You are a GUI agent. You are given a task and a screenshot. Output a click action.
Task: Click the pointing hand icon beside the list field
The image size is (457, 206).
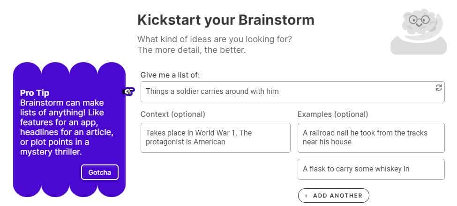click(128, 92)
